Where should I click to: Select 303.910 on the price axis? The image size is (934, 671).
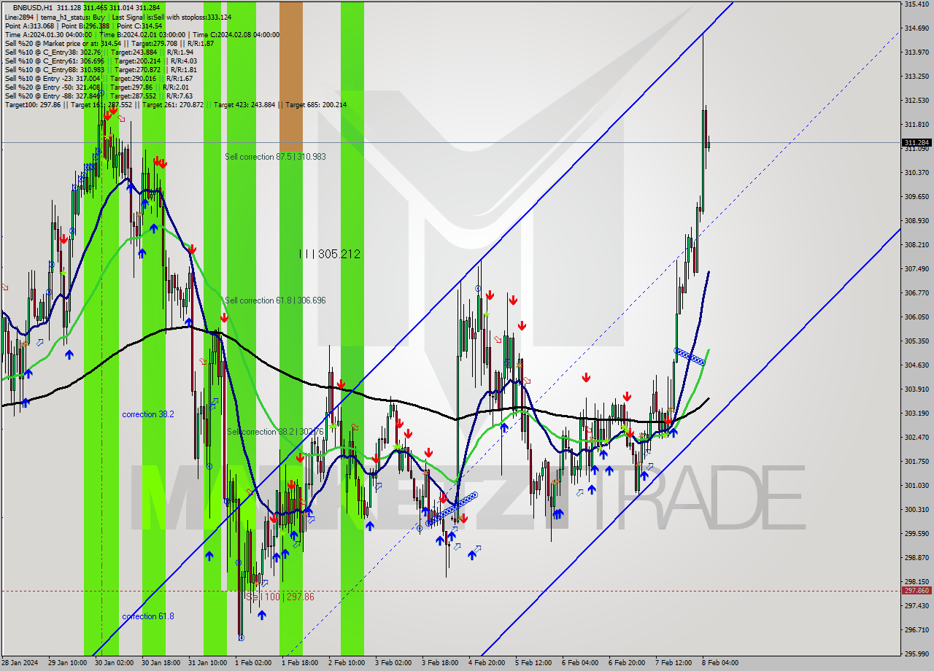[x=916, y=389]
